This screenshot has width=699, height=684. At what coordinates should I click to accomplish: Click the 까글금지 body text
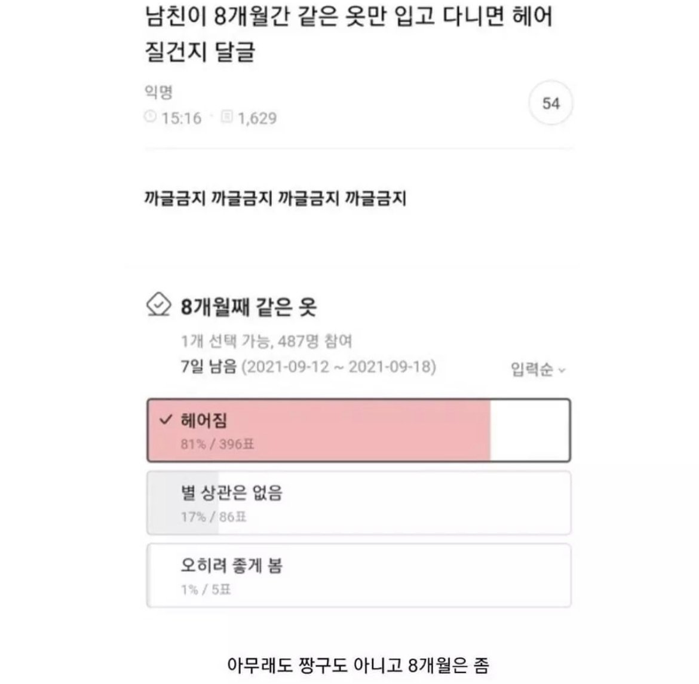pyautogui.click(x=275, y=198)
